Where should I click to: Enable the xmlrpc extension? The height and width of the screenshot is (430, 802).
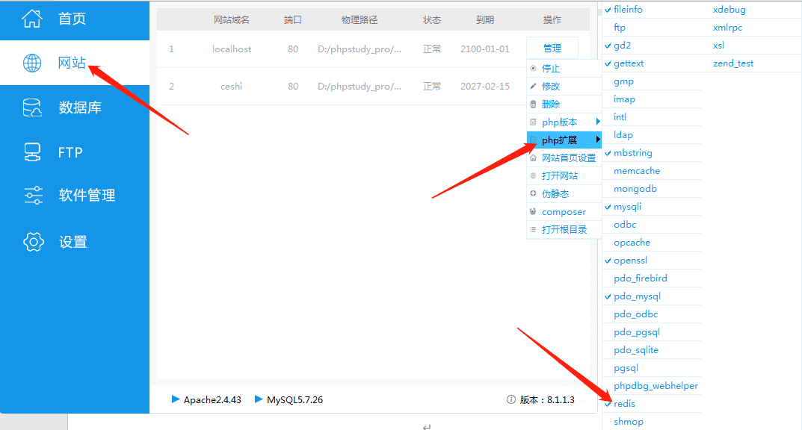tap(727, 28)
